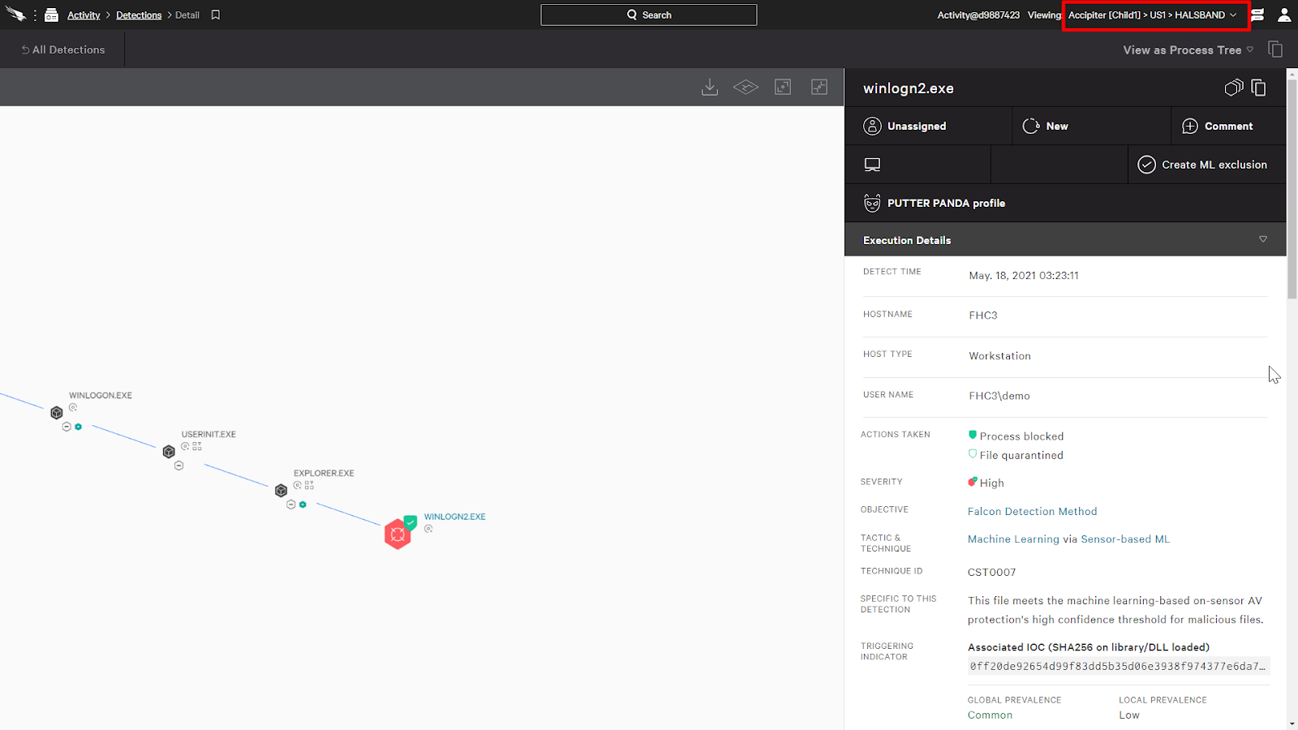The image size is (1298, 730).
Task: Click the investigate icon below the WINLOGN2.EXE label
Action: point(428,529)
